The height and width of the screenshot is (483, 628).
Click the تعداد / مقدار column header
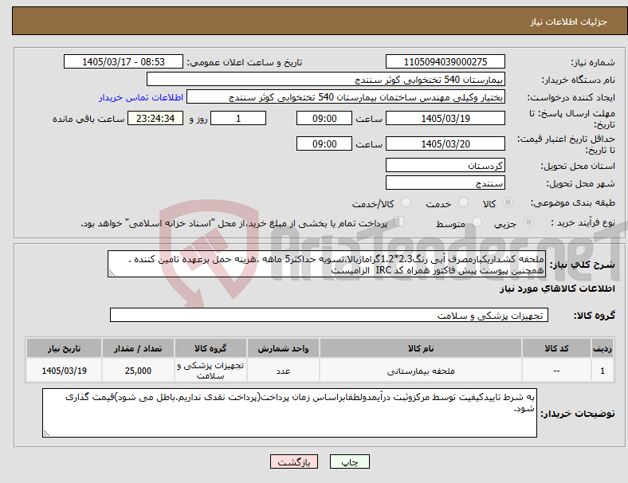click(138, 348)
